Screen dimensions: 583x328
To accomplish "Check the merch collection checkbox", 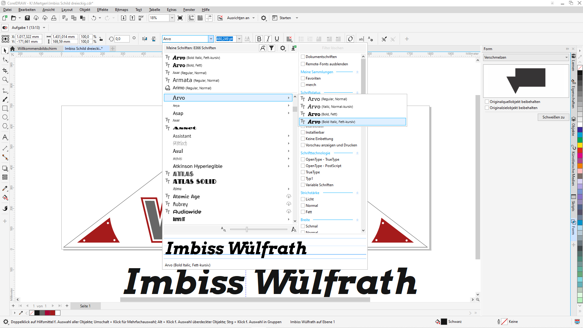I will 303,85.
